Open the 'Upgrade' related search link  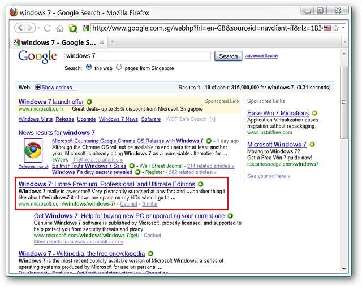click(87, 119)
